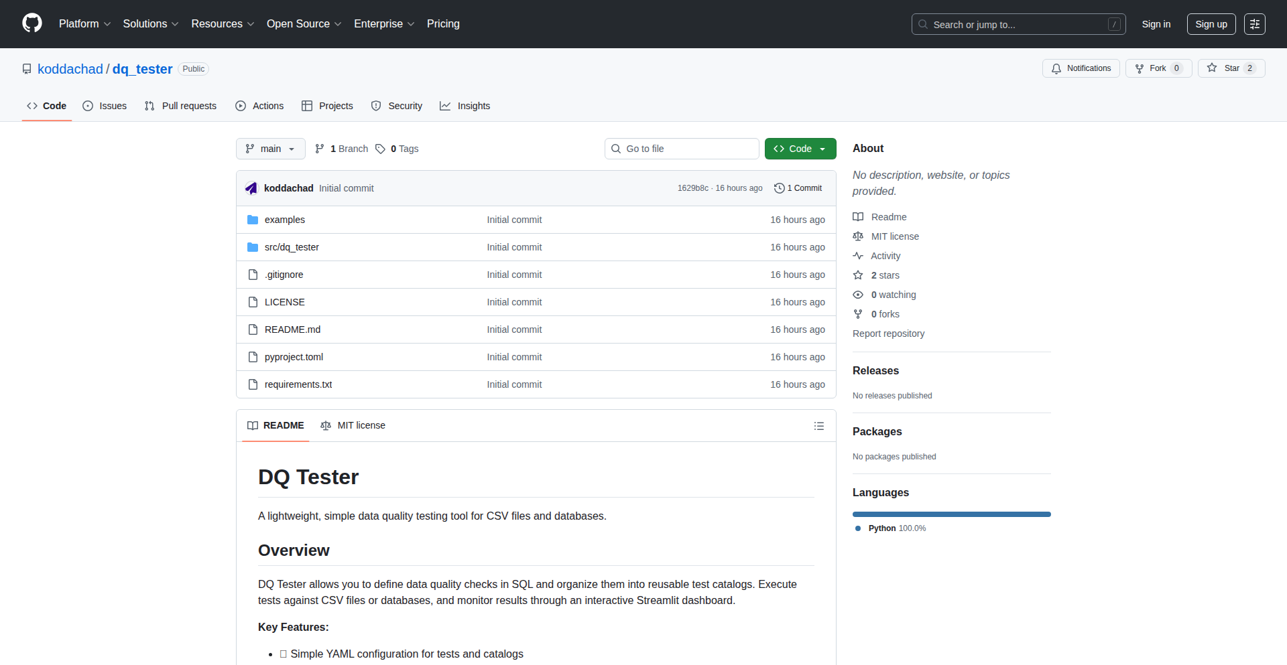This screenshot has height=665, width=1287.
Task: Open the global navigation menu icon
Action: [1254, 24]
